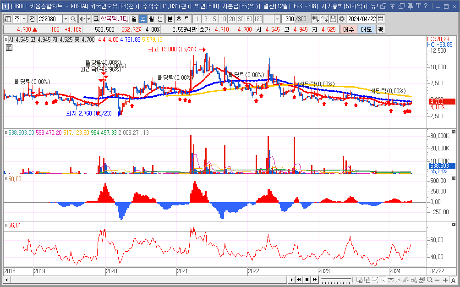Click the overlapping windows icon in bottom toolbar
Screen dimensions: 460x287
pos(367,280)
